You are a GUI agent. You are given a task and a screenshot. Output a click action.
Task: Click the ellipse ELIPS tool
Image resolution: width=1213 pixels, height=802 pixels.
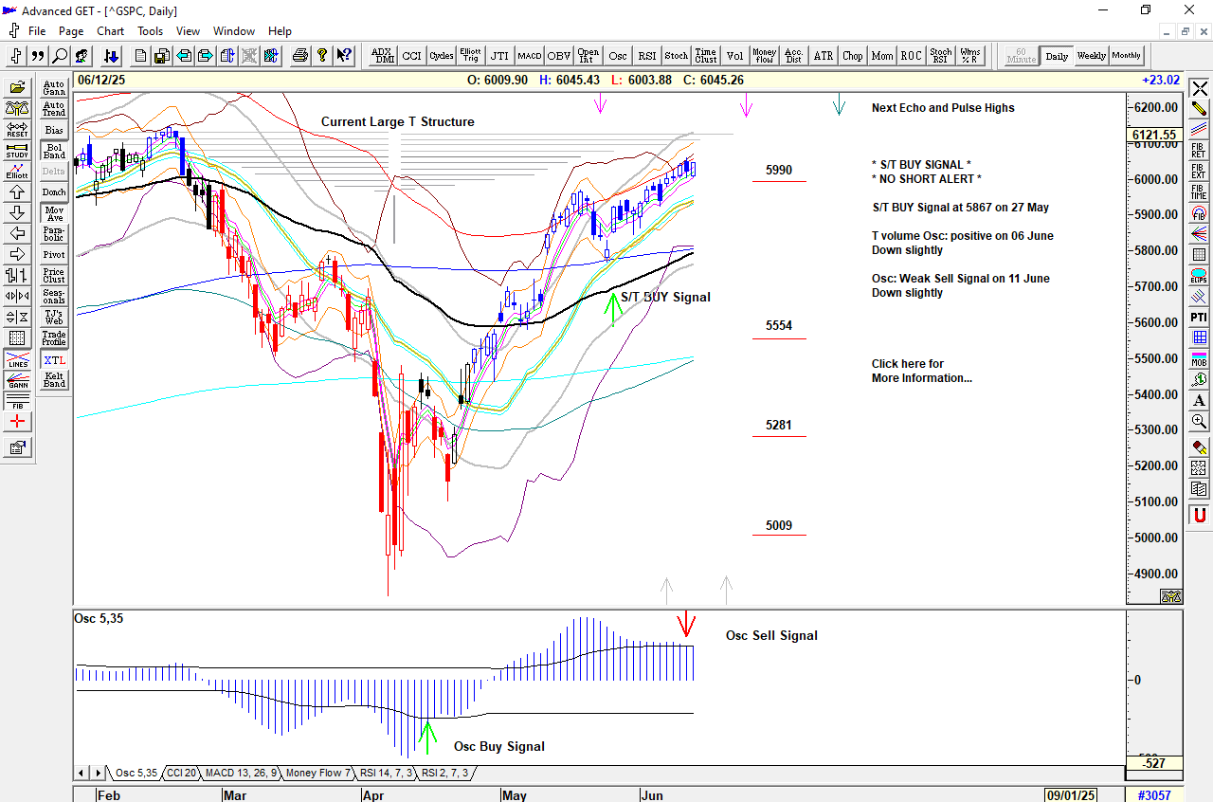click(x=1199, y=277)
